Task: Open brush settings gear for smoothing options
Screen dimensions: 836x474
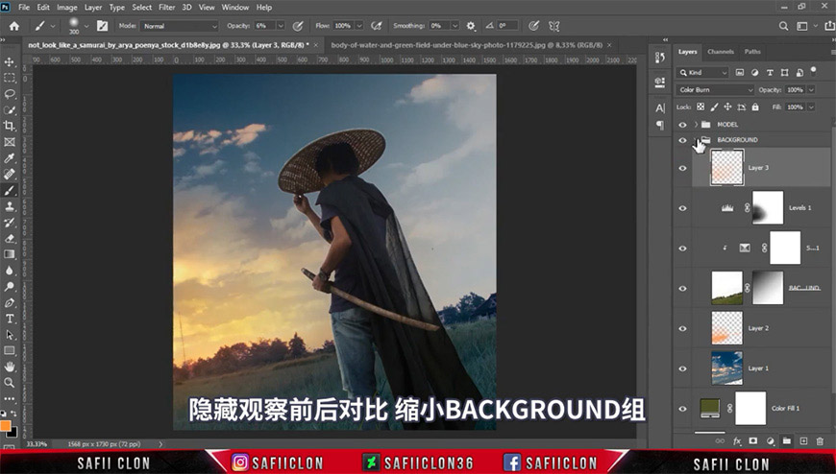Action: click(x=471, y=26)
